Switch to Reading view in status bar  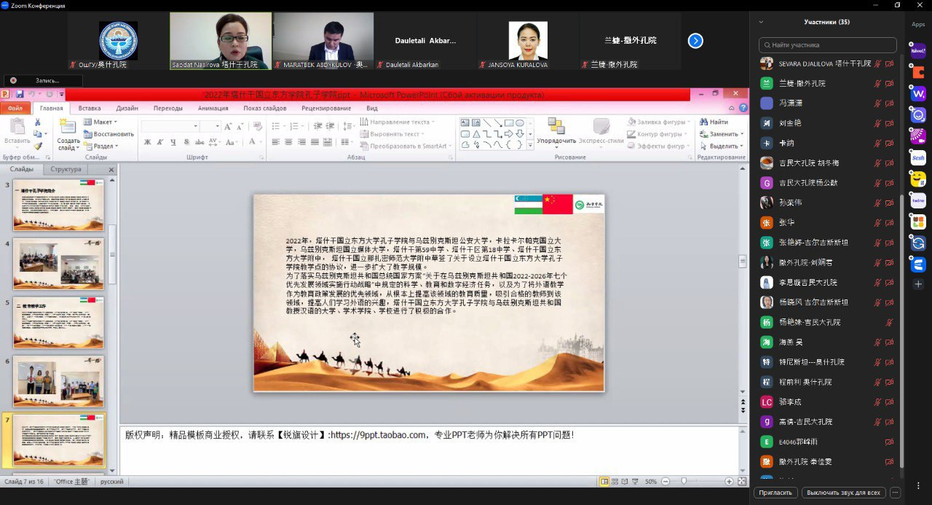click(x=624, y=482)
